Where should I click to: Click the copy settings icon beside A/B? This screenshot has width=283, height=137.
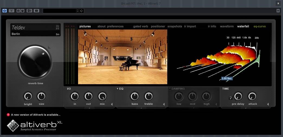point(37,11)
